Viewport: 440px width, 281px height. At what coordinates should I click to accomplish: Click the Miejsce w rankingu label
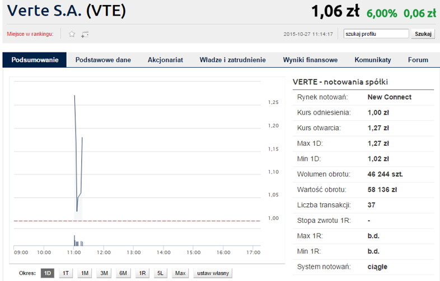[x=30, y=34]
